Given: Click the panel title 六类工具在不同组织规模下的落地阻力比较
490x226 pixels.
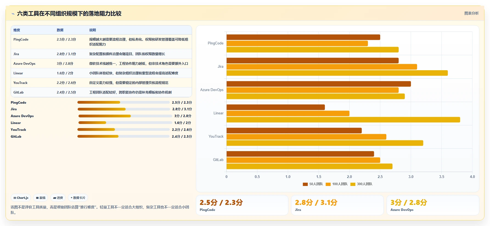Looking at the screenshot, I should [69, 13].
